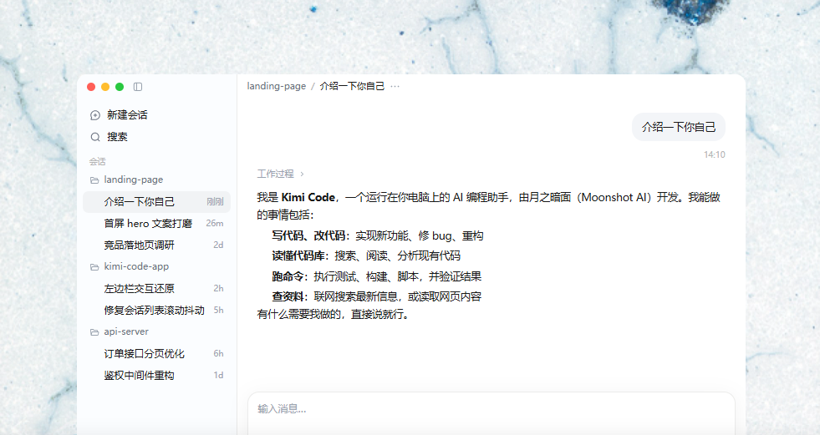Open the 修复会话列表滚动抖动 conversation

coord(156,311)
